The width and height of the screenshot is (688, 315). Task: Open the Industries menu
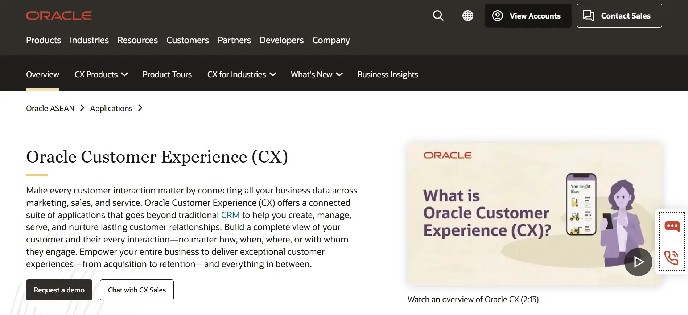(89, 40)
